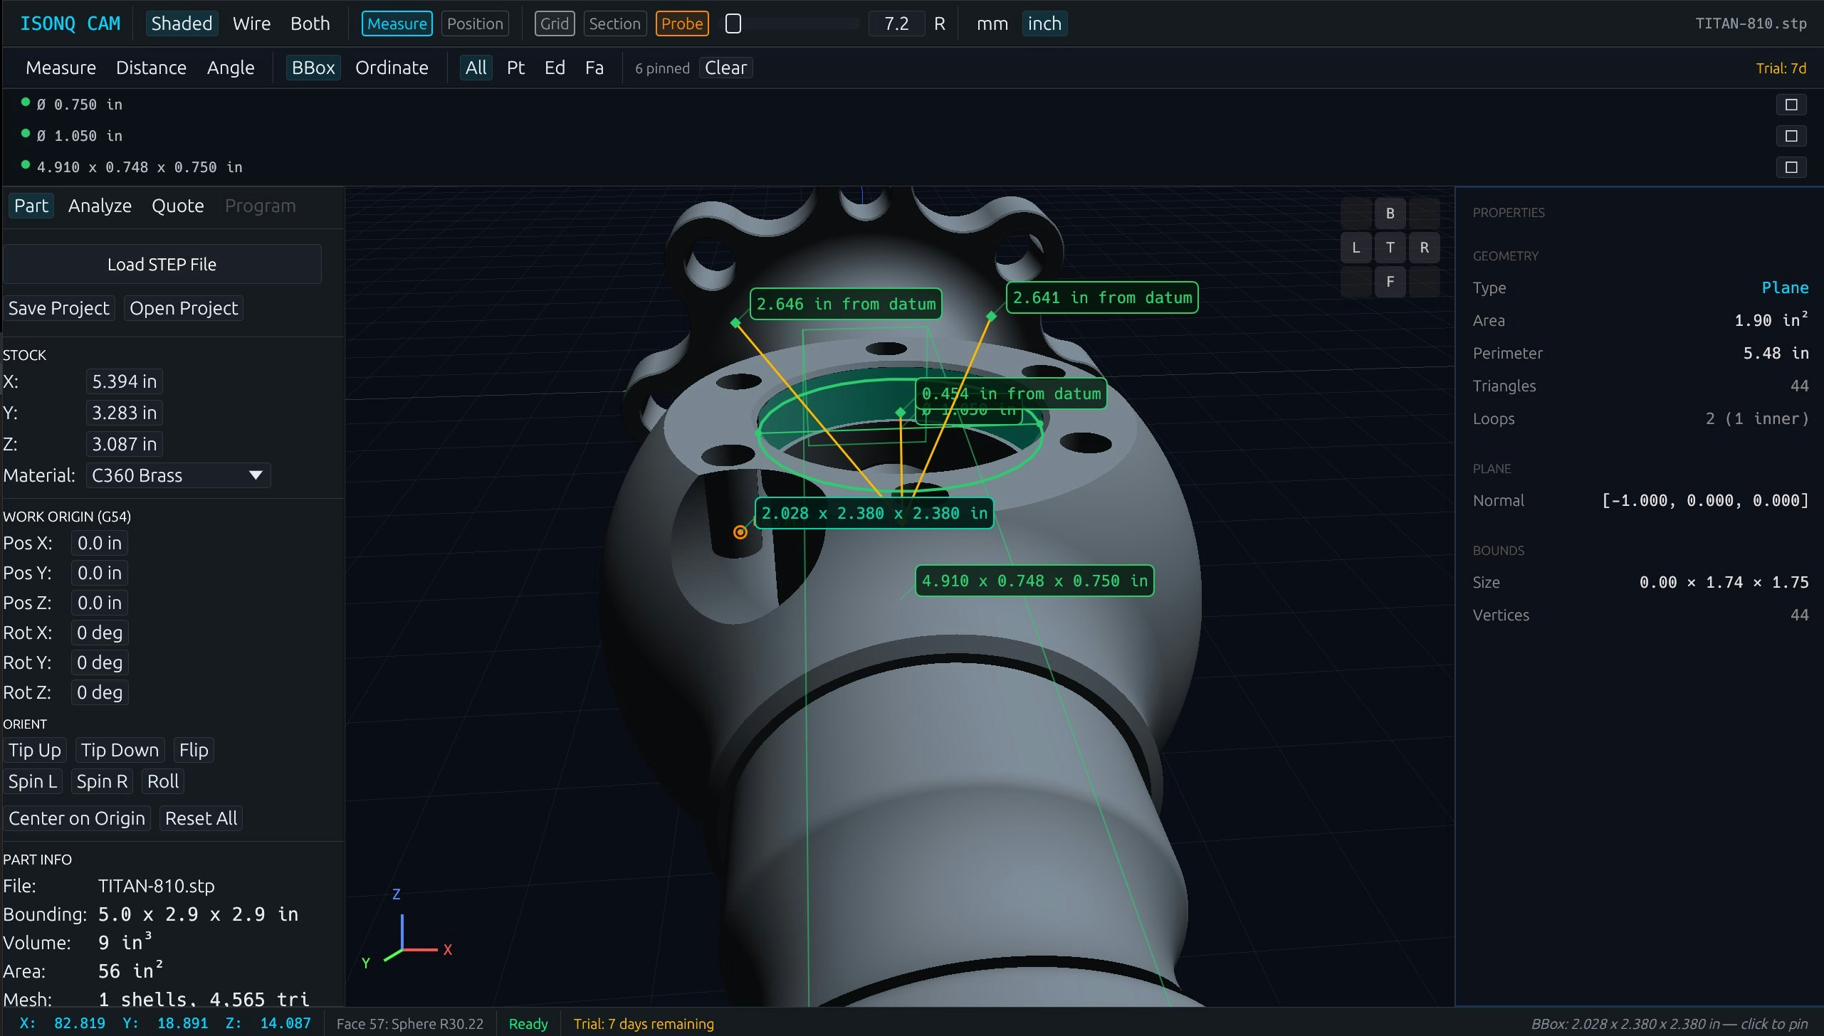Open the Analyze tab
Viewport: 1824px width, 1036px height.
[x=100, y=206]
